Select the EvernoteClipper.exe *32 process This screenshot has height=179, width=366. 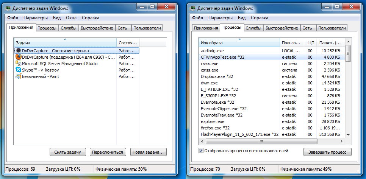[271, 109]
